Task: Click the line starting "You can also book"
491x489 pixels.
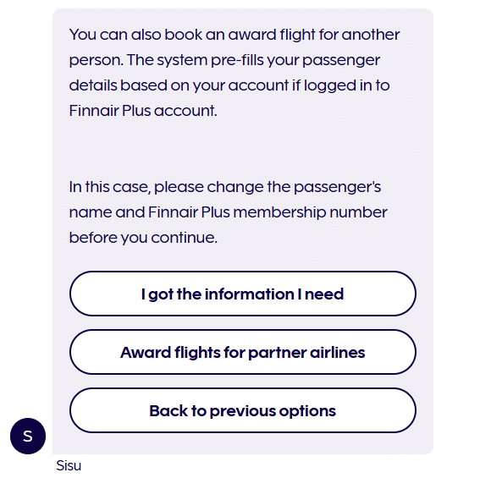Action: (234, 35)
